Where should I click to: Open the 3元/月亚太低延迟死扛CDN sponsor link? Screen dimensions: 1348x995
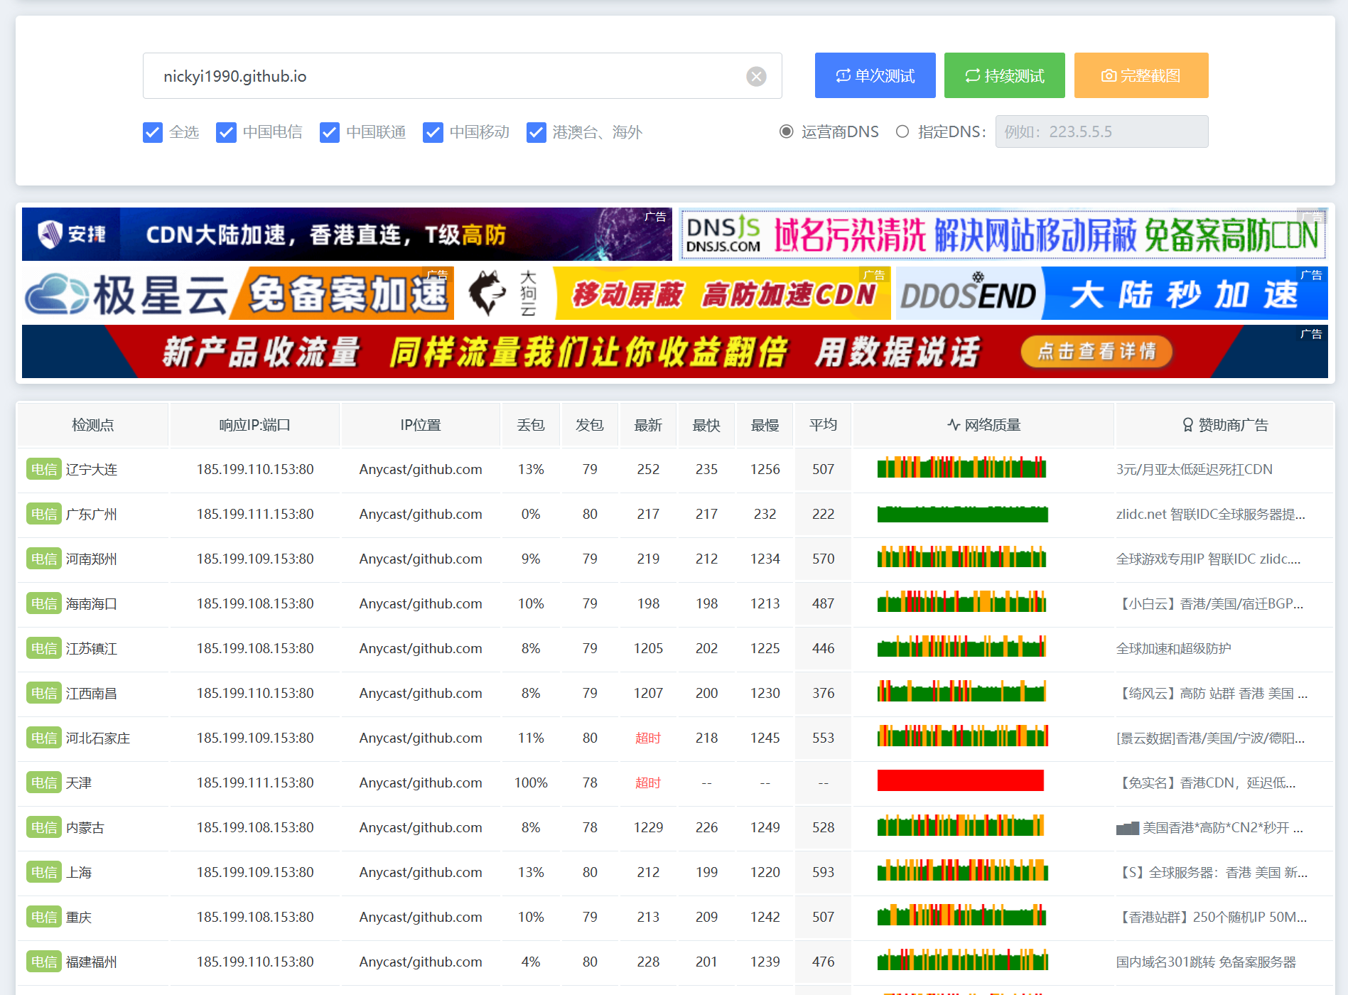click(x=1194, y=469)
